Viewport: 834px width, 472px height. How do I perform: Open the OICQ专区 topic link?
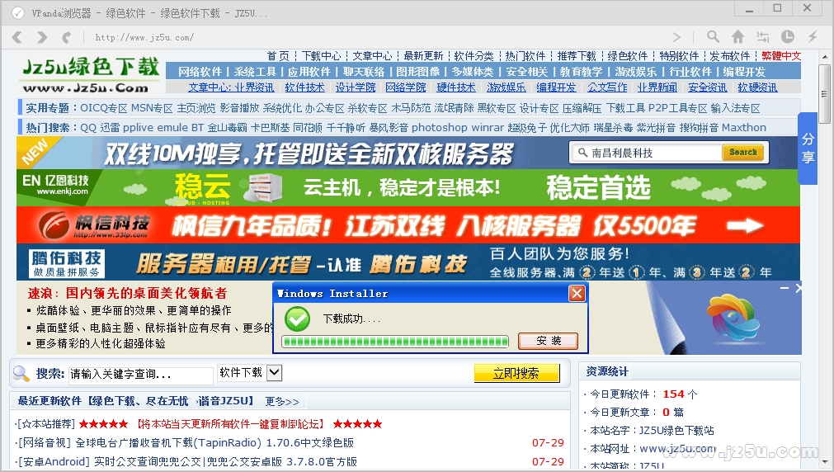pos(104,108)
